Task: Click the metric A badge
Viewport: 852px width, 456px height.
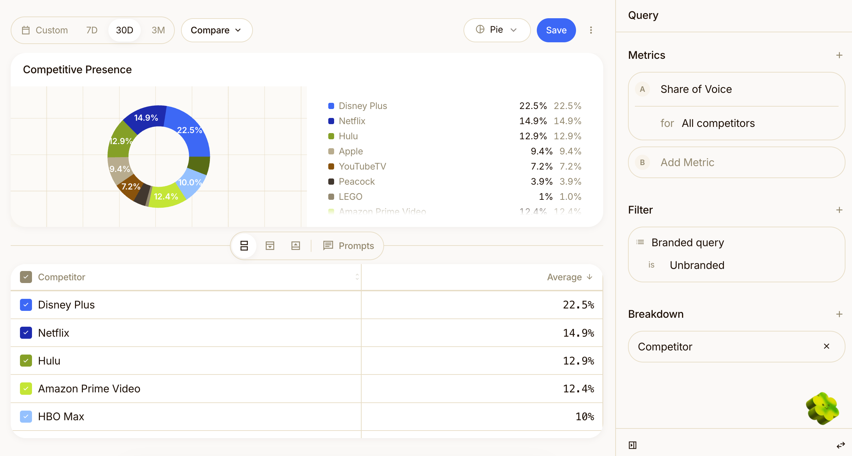Action: coord(642,89)
